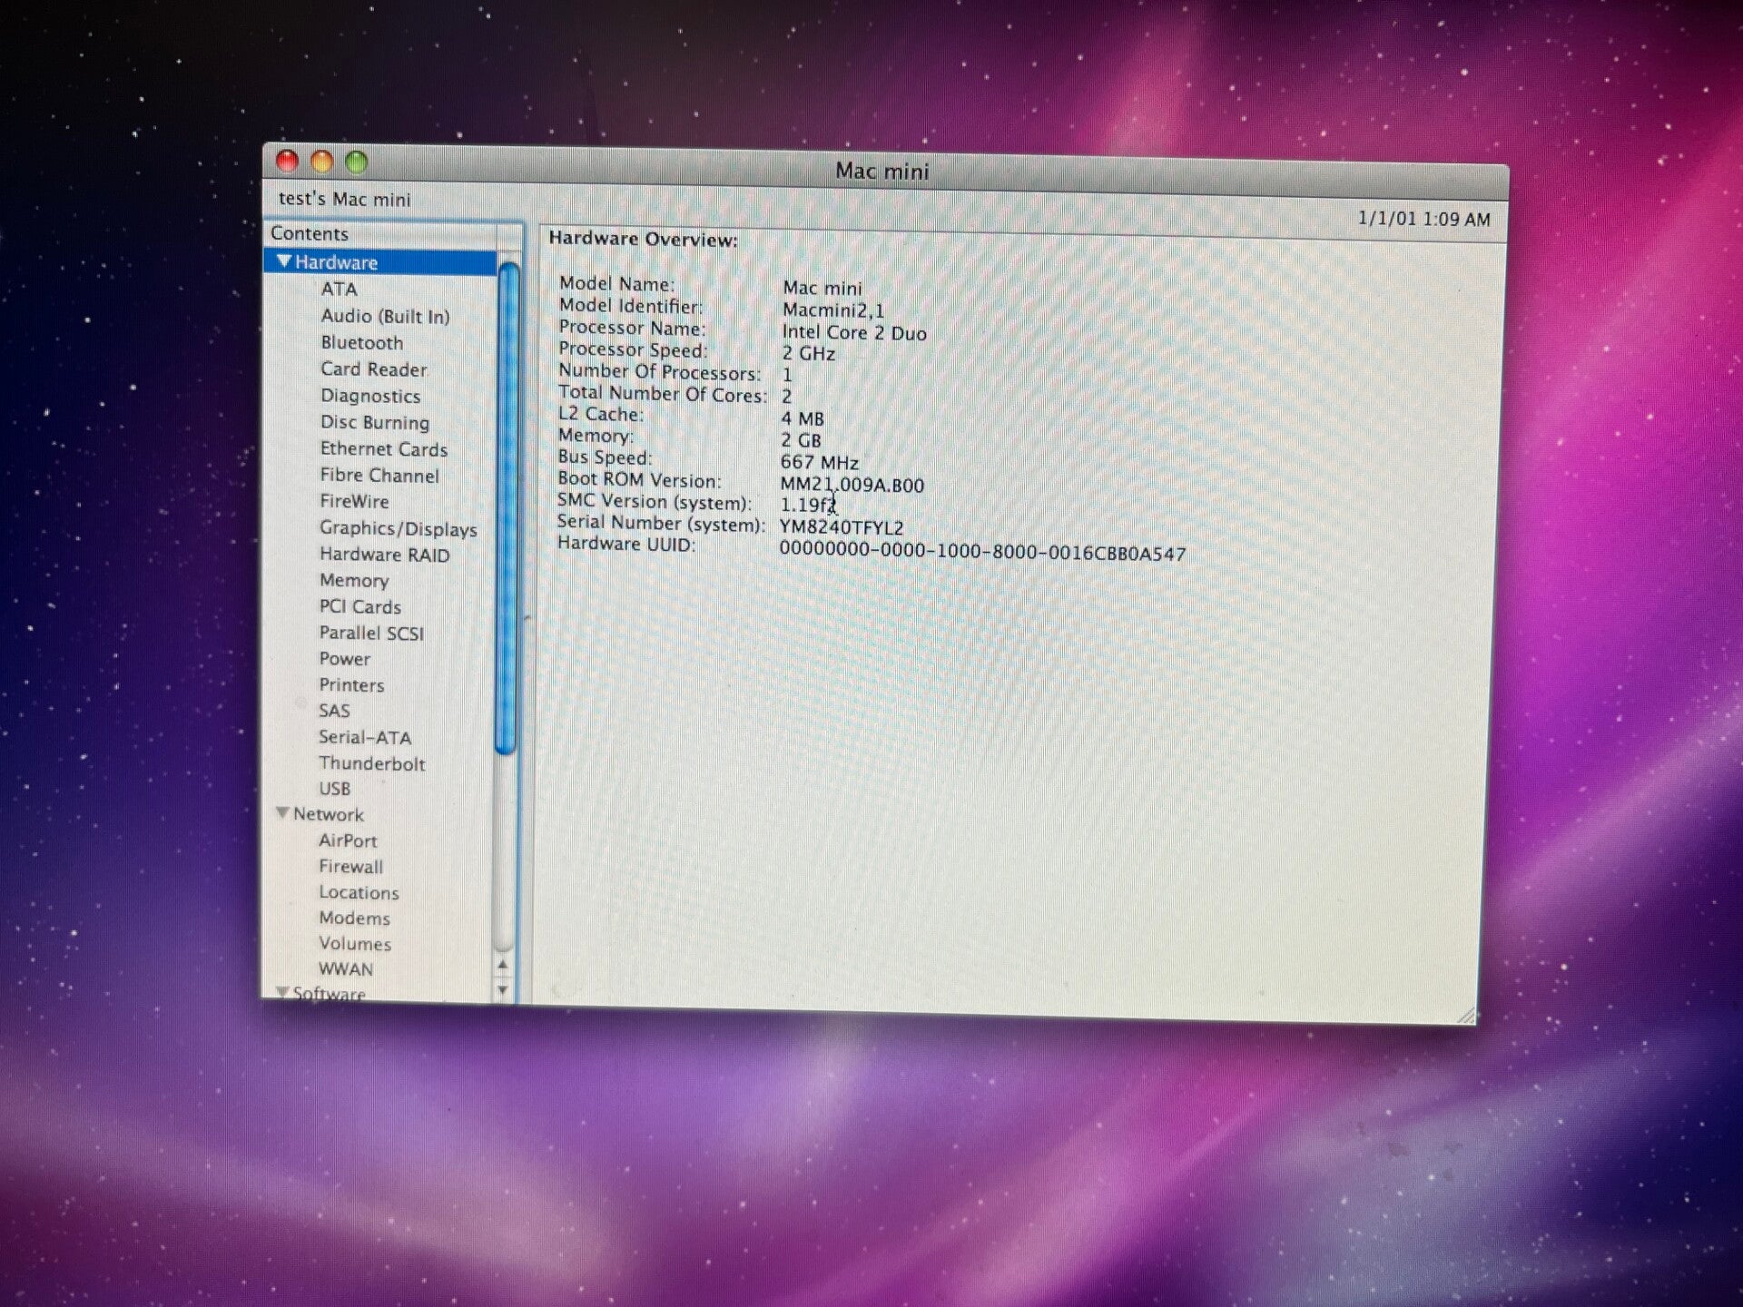This screenshot has height=1307, width=1743.
Task: Select Memory in hardware list
Action: click(x=353, y=581)
